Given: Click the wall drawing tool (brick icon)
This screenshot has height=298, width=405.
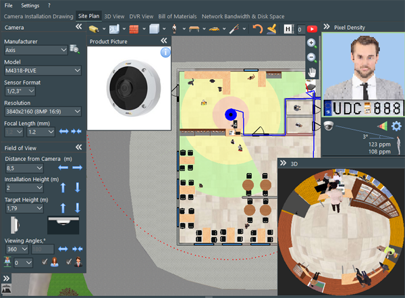Looking at the screenshot, I should point(133,28).
